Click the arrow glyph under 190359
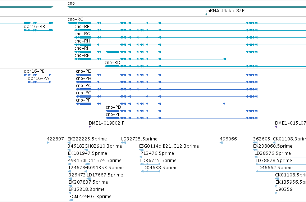The width and height of the screenshot is (306, 202). [277, 193]
